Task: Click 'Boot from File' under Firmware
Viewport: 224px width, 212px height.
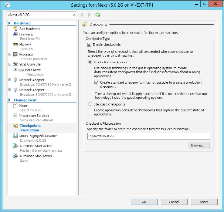Action: click(x=30, y=39)
